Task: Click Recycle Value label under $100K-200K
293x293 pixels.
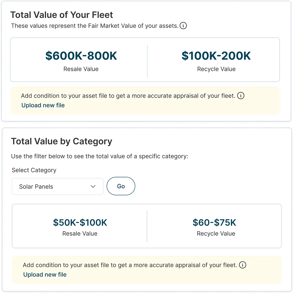Action: tap(216, 69)
